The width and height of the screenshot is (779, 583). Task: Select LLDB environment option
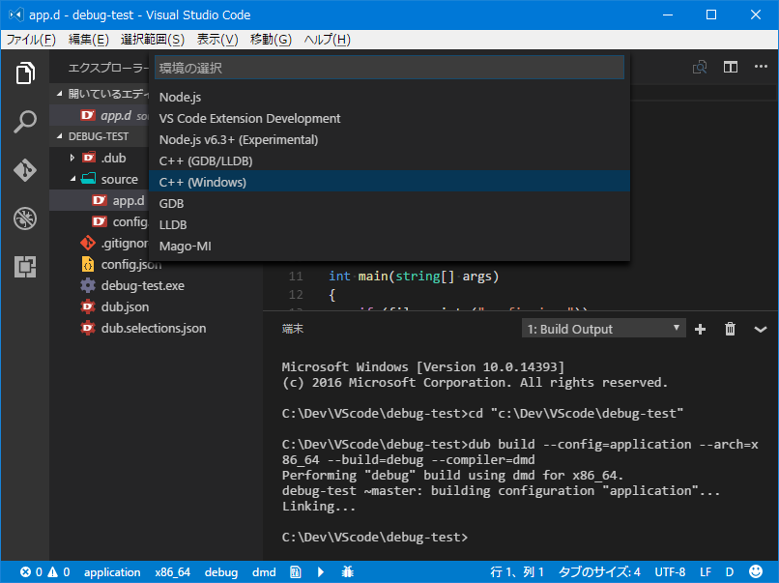(389, 224)
